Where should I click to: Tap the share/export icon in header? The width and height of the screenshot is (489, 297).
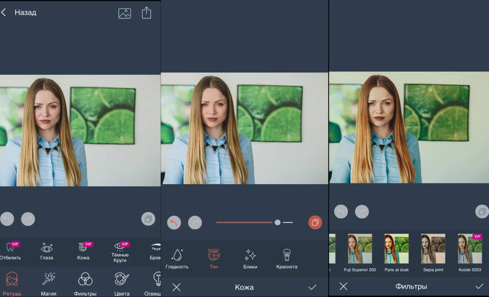click(x=146, y=13)
